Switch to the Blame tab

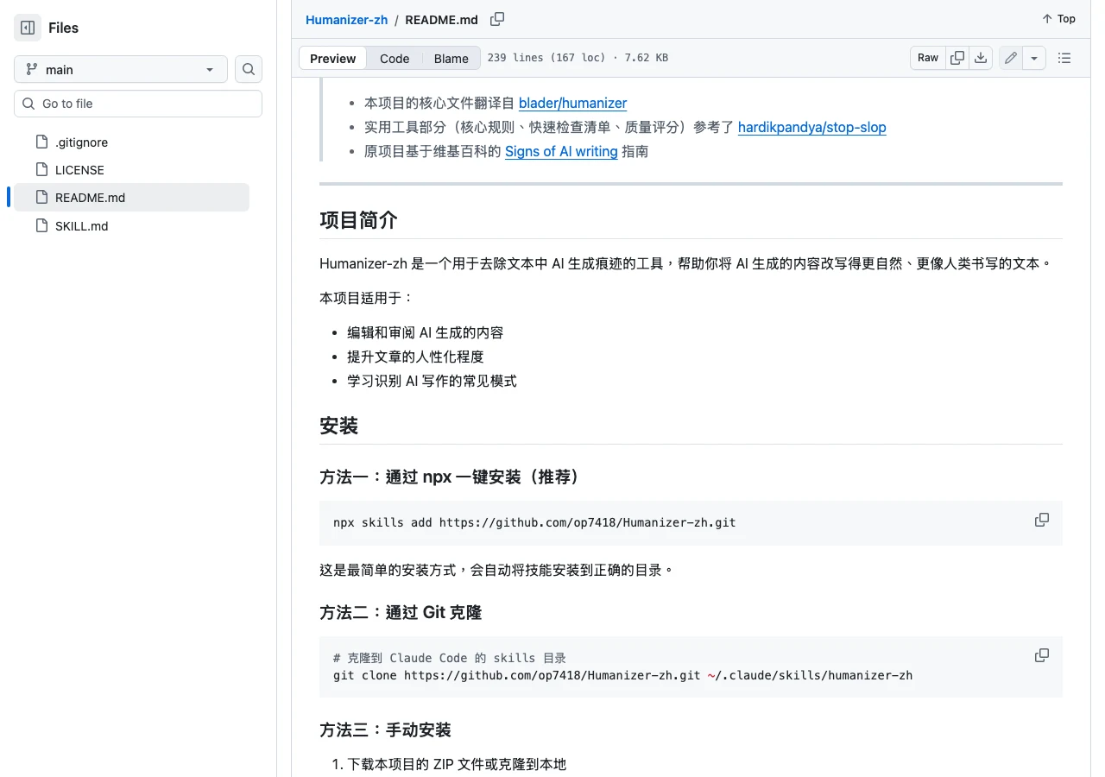click(x=451, y=58)
